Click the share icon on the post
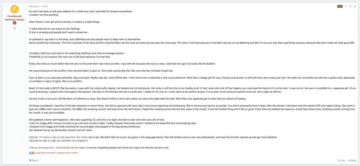 346,6
